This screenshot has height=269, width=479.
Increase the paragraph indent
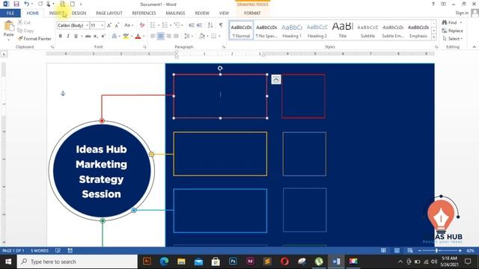point(200,25)
